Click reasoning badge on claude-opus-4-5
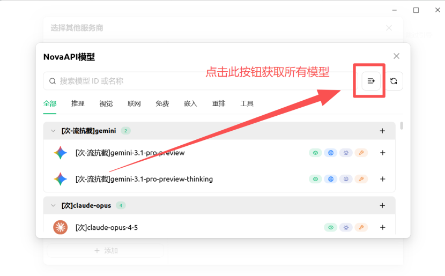The height and width of the screenshot is (276, 445). coord(346,227)
